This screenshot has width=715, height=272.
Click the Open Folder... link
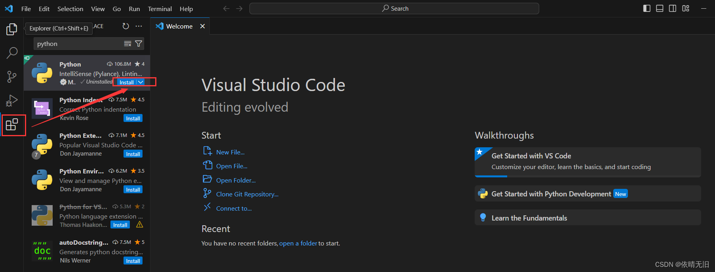(236, 181)
